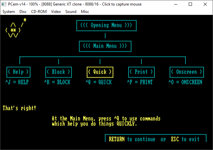This screenshot has height=150, width=213.
Task: Select the highlighted Quick box
Action: pyautogui.click(x=100, y=72)
